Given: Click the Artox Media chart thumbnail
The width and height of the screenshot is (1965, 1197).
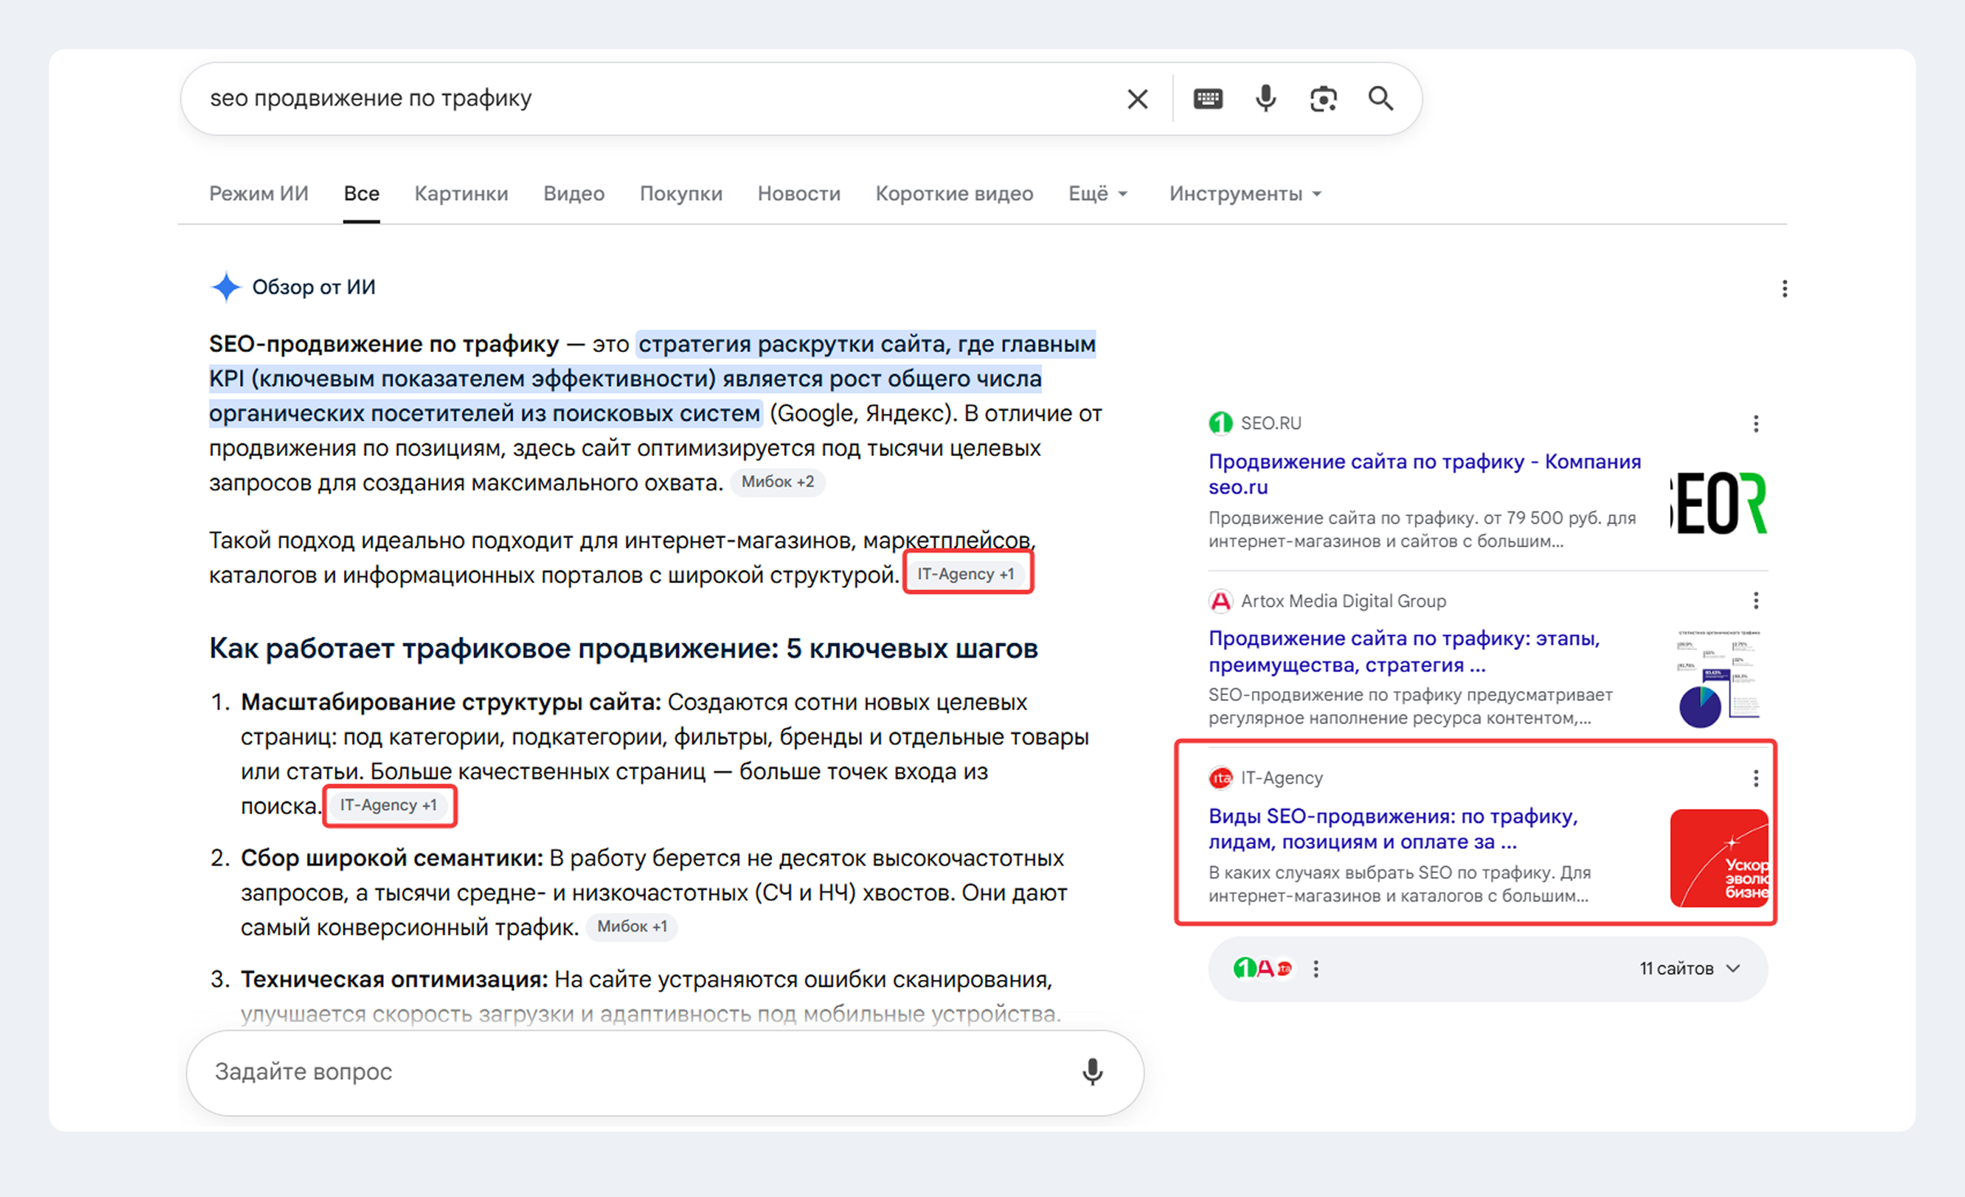Looking at the screenshot, I should pyautogui.click(x=1719, y=680).
